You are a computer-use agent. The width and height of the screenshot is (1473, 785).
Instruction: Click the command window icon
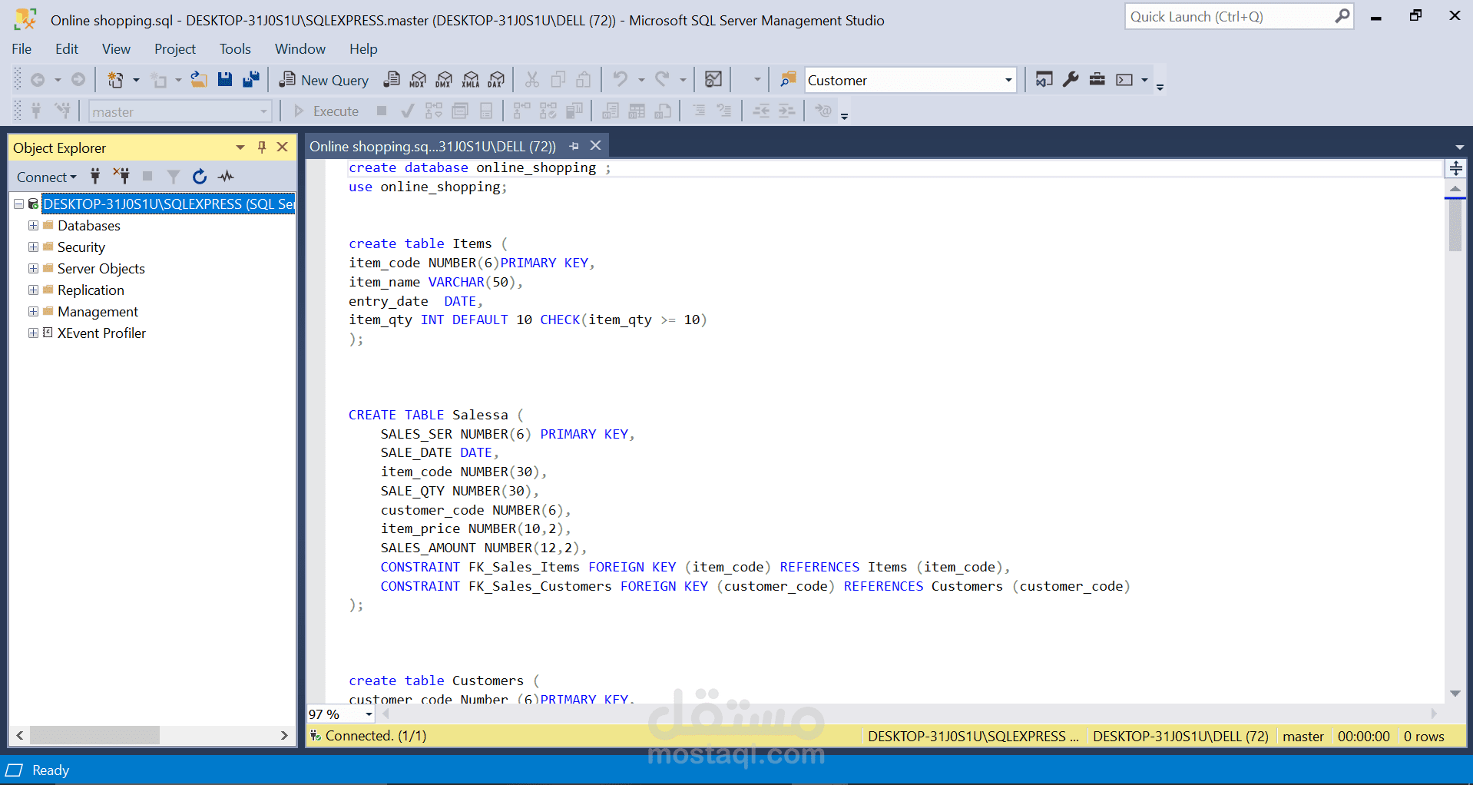(x=1124, y=80)
